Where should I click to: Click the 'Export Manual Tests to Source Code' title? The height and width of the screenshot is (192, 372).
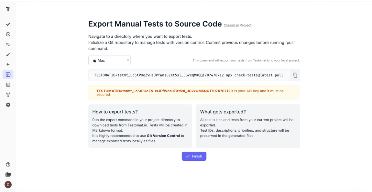coord(155,24)
